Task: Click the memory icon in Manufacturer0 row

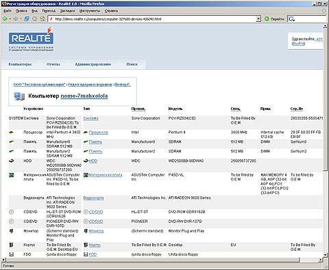Action: coord(11,142)
